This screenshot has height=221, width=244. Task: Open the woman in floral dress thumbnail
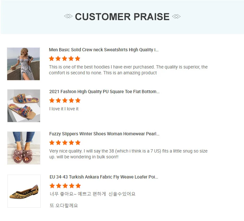pos(23,64)
